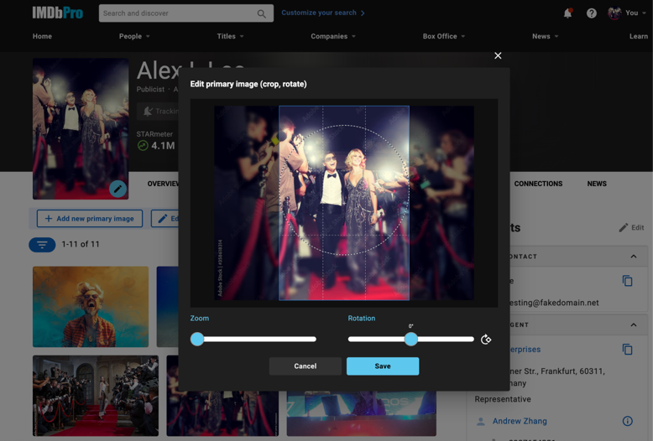Image resolution: width=653 pixels, height=441 pixels.
Task: Open the Box Office dropdown menu
Action: [x=444, y=36]
